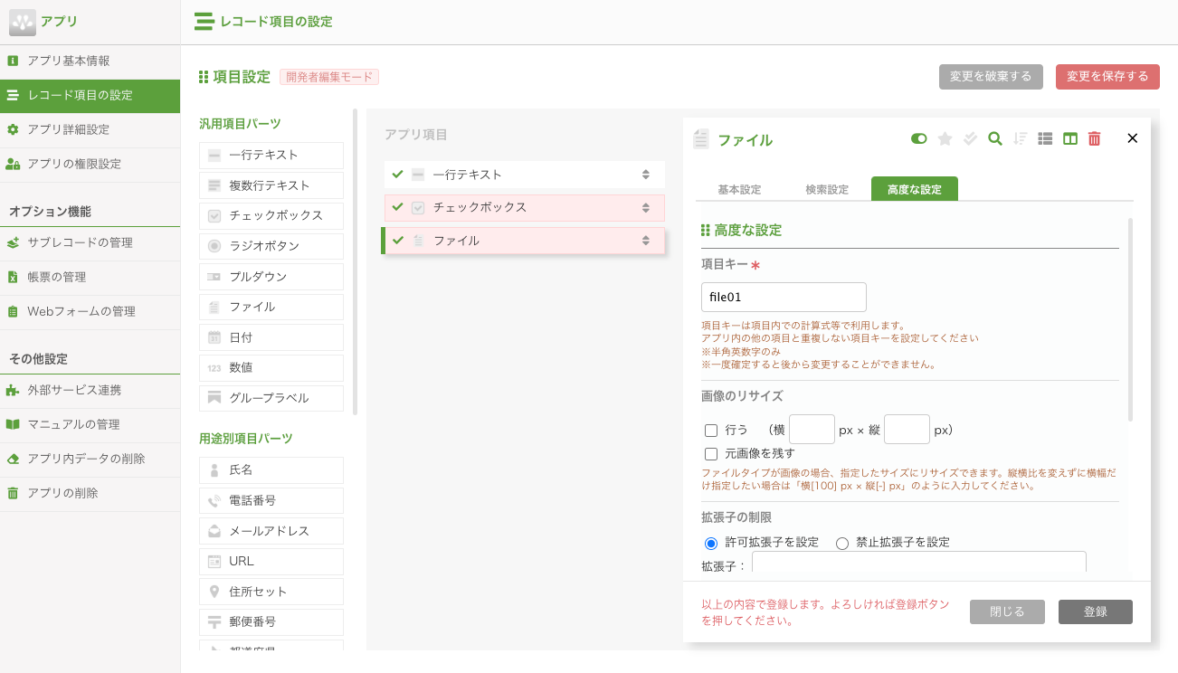Select the star icon in the ファイル panel header
This screenshot has width=1178, height=673.
pyautogui.click(x=944, y=139)
